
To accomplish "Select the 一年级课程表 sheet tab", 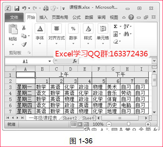I will tap(43, 118).
